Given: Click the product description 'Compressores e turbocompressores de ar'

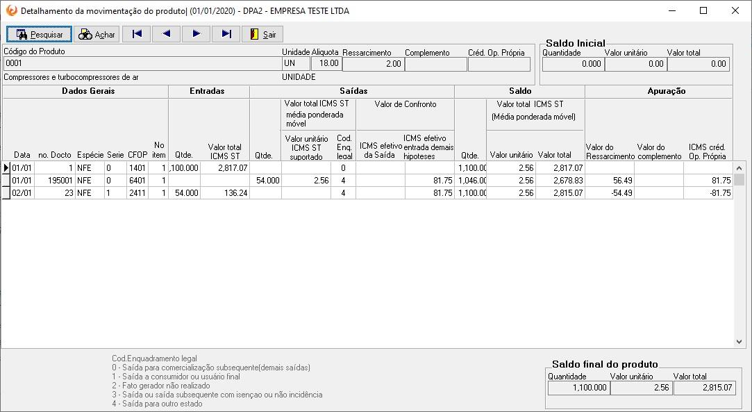Looking at the screenshot, I should (71, 77).
